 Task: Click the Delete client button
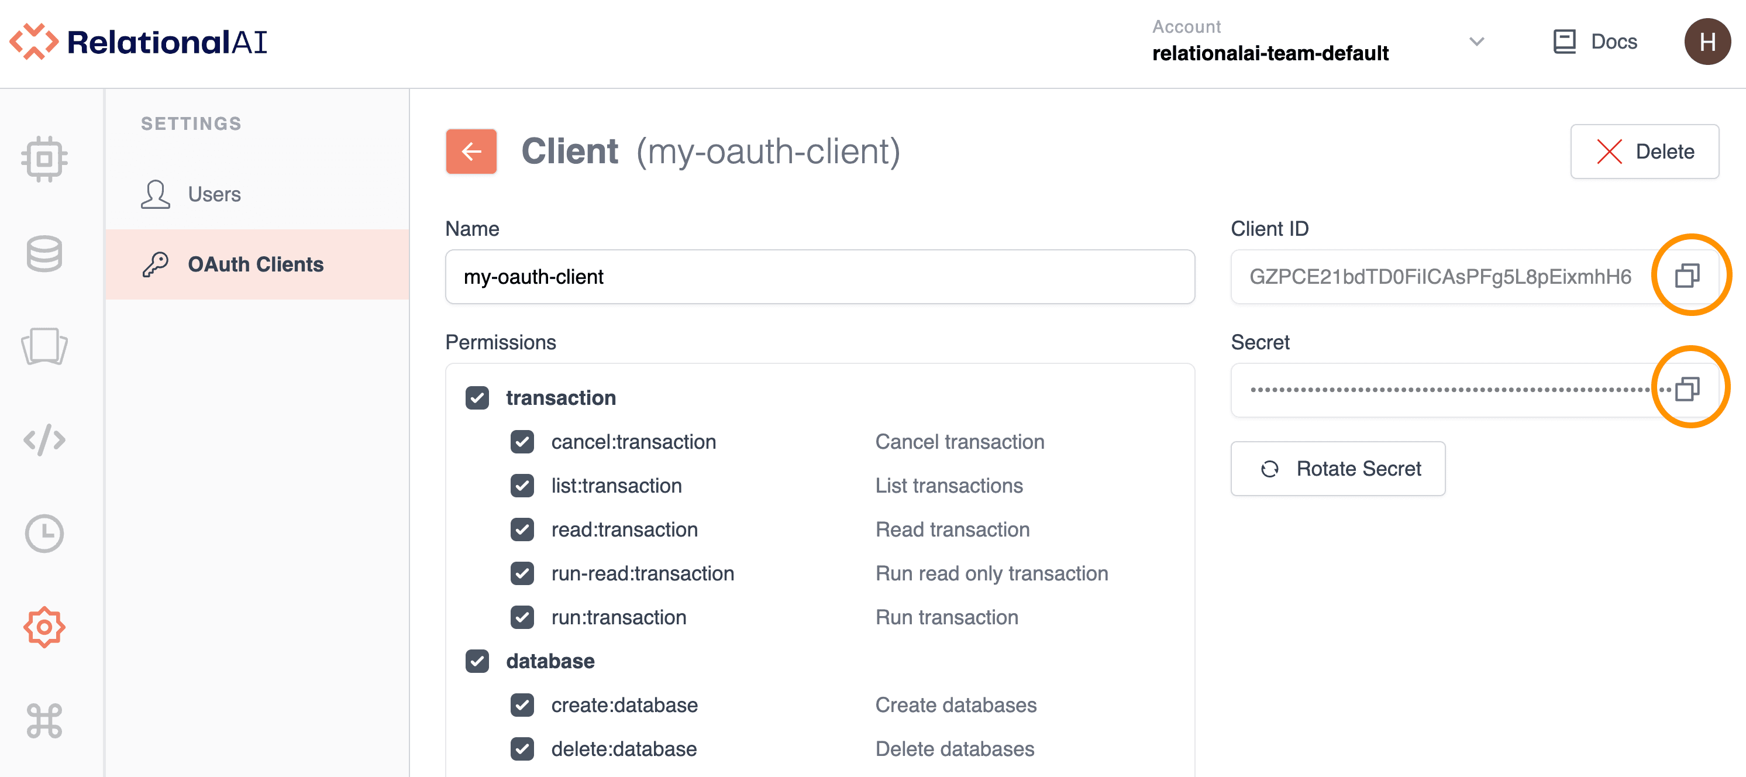(x=1644, y=152)
